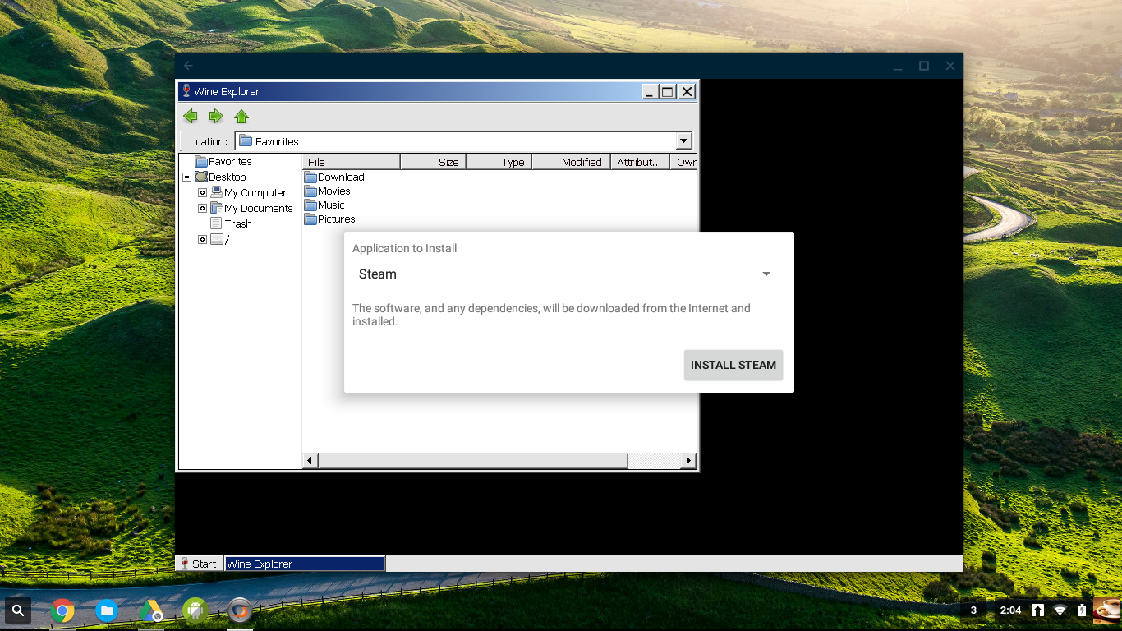Click the battery icon in system tray

[x=1082, y=610]
